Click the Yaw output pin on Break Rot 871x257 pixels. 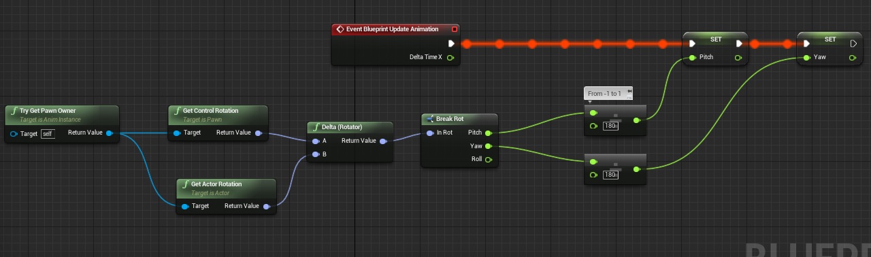[x=489, y=146]
